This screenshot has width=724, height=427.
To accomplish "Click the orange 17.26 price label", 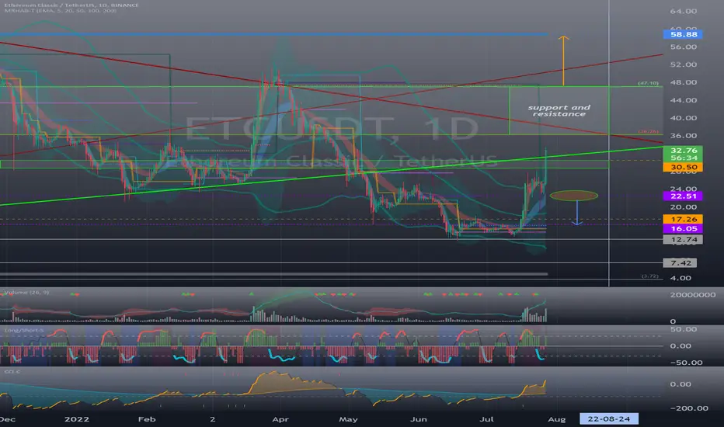I will point(683,219).
